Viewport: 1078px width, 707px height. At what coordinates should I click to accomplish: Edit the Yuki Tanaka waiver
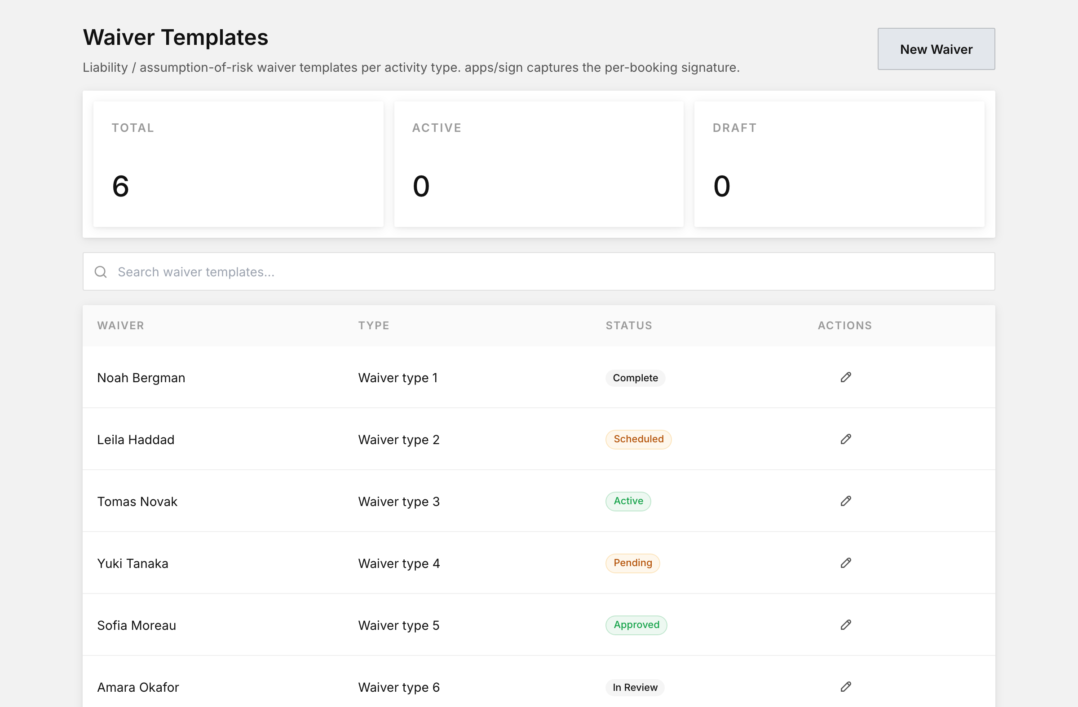tap(845, 563)
